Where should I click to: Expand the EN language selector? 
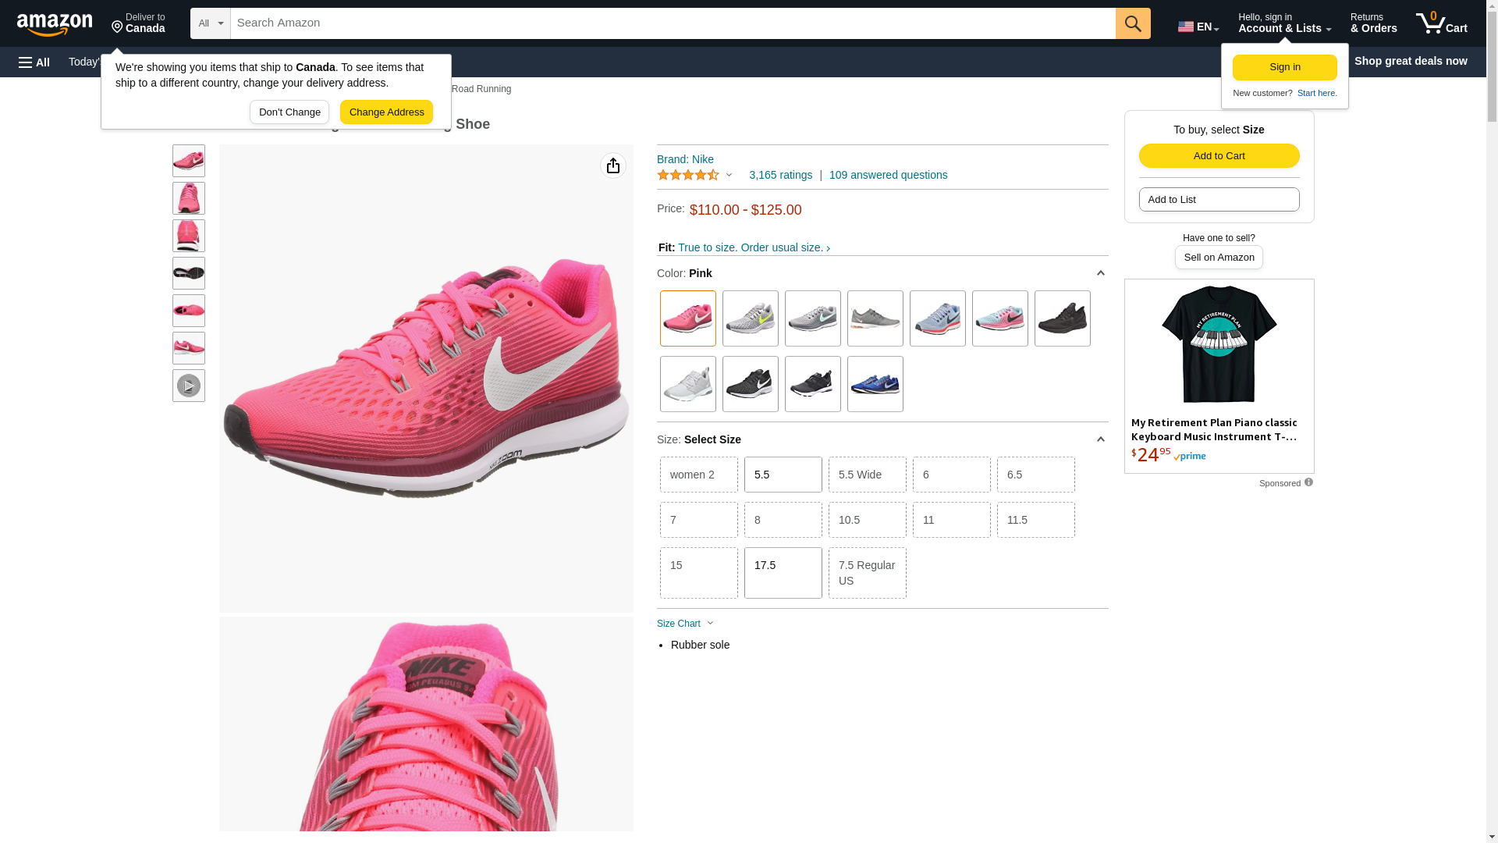point(1198,27)
